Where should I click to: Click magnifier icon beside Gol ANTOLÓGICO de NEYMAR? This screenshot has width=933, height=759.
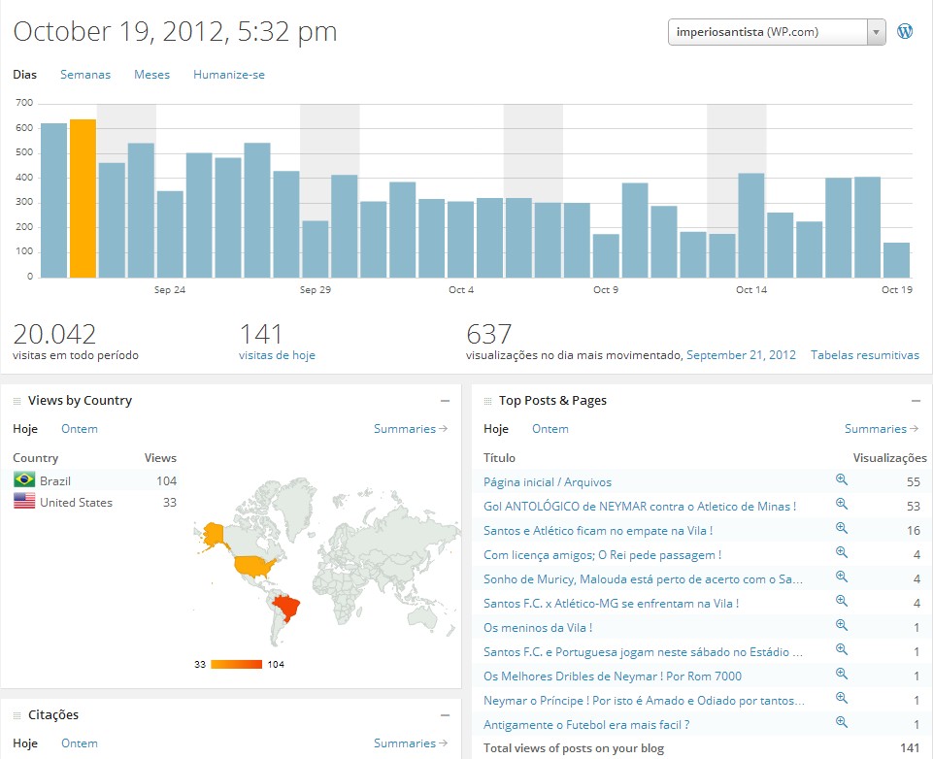[x=842, y=505]
